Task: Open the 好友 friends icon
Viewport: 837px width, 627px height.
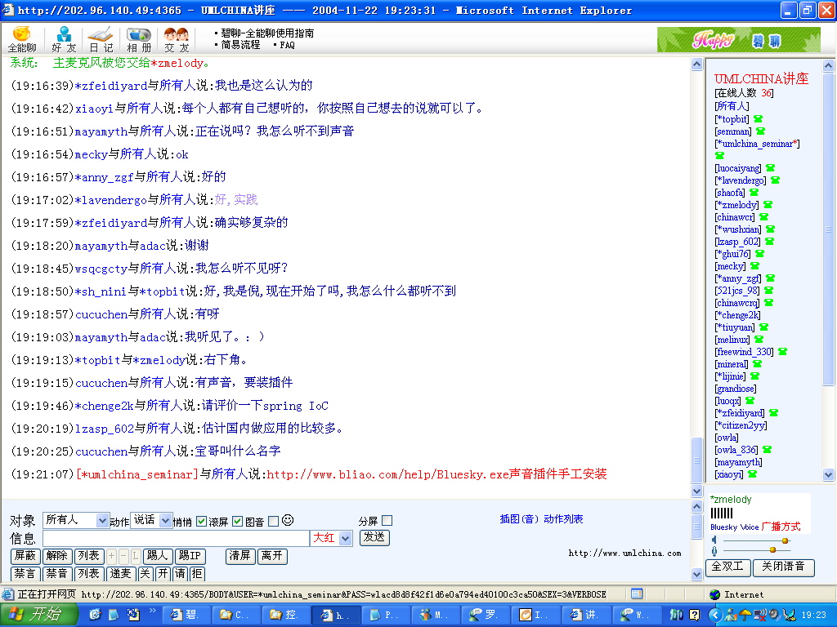Action: click(x=64, y=40)
